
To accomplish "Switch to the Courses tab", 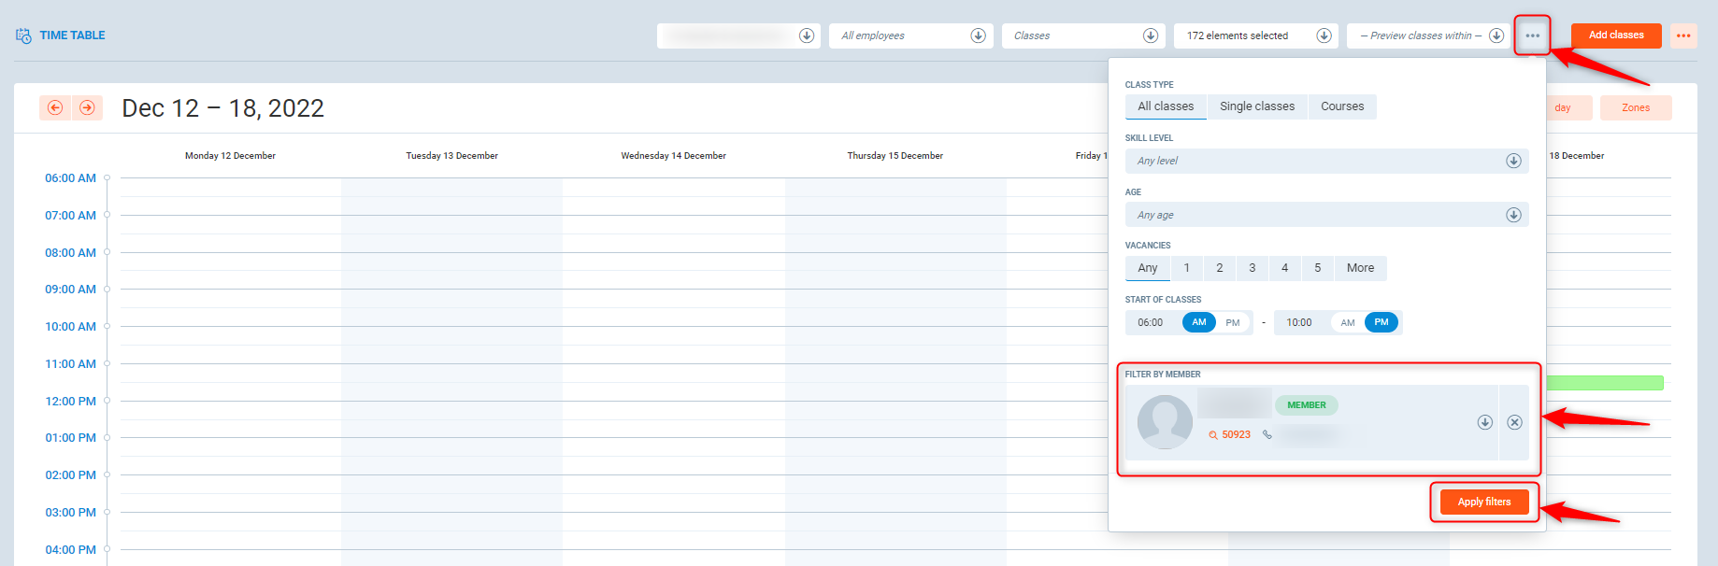I will 1341,106.
